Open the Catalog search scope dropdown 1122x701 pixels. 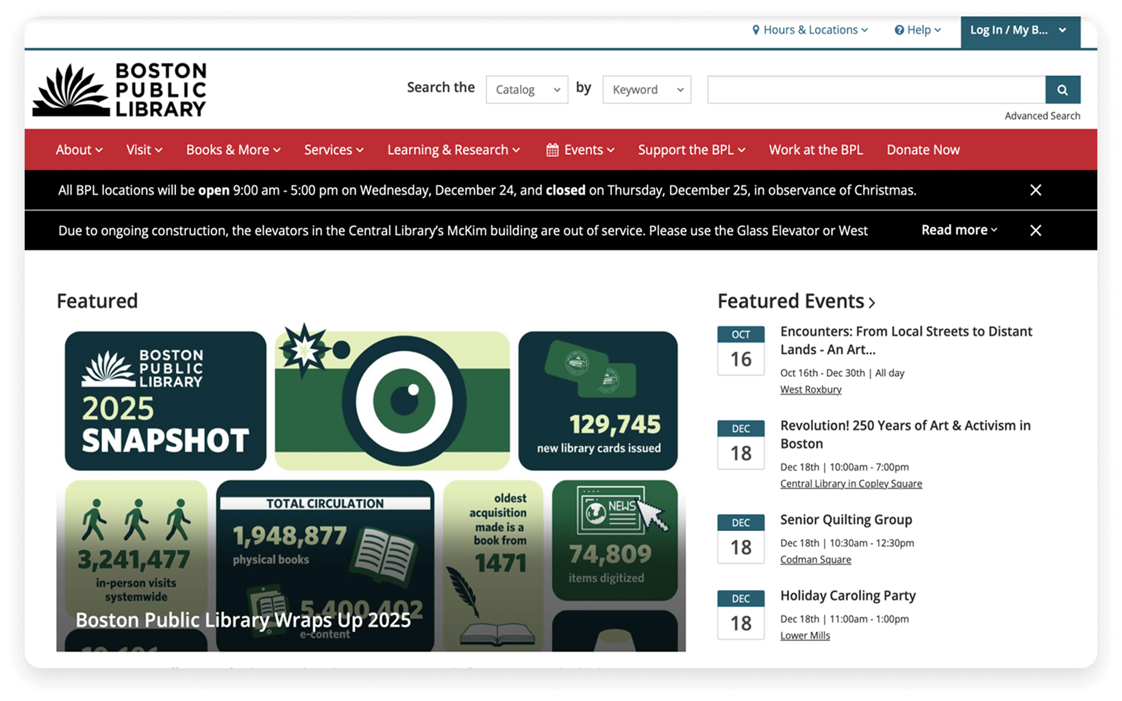click(x=526, y=90)
